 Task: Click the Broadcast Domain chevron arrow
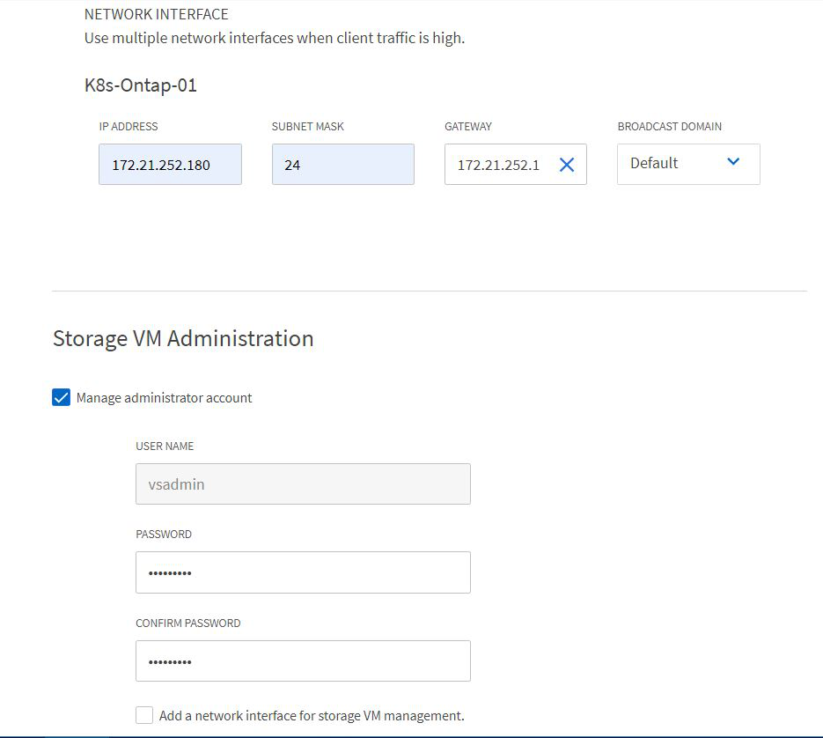(733, 163)
